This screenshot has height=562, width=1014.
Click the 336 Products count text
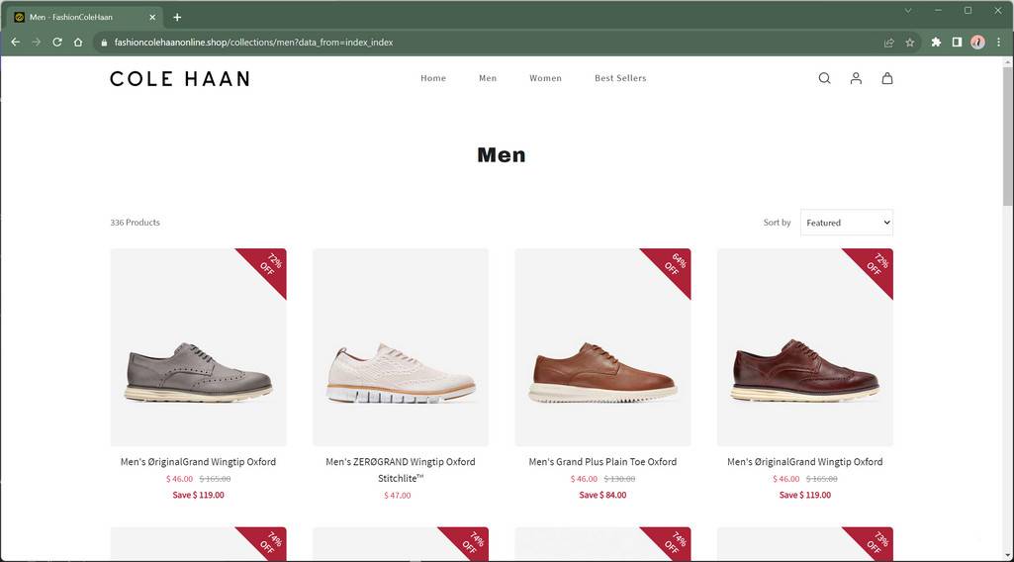coord(135,223)
